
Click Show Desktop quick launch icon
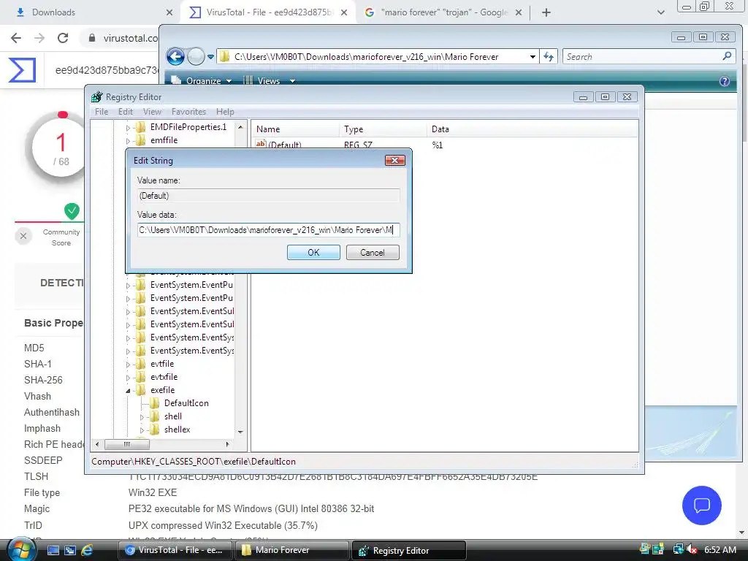(x=53, y=551)
